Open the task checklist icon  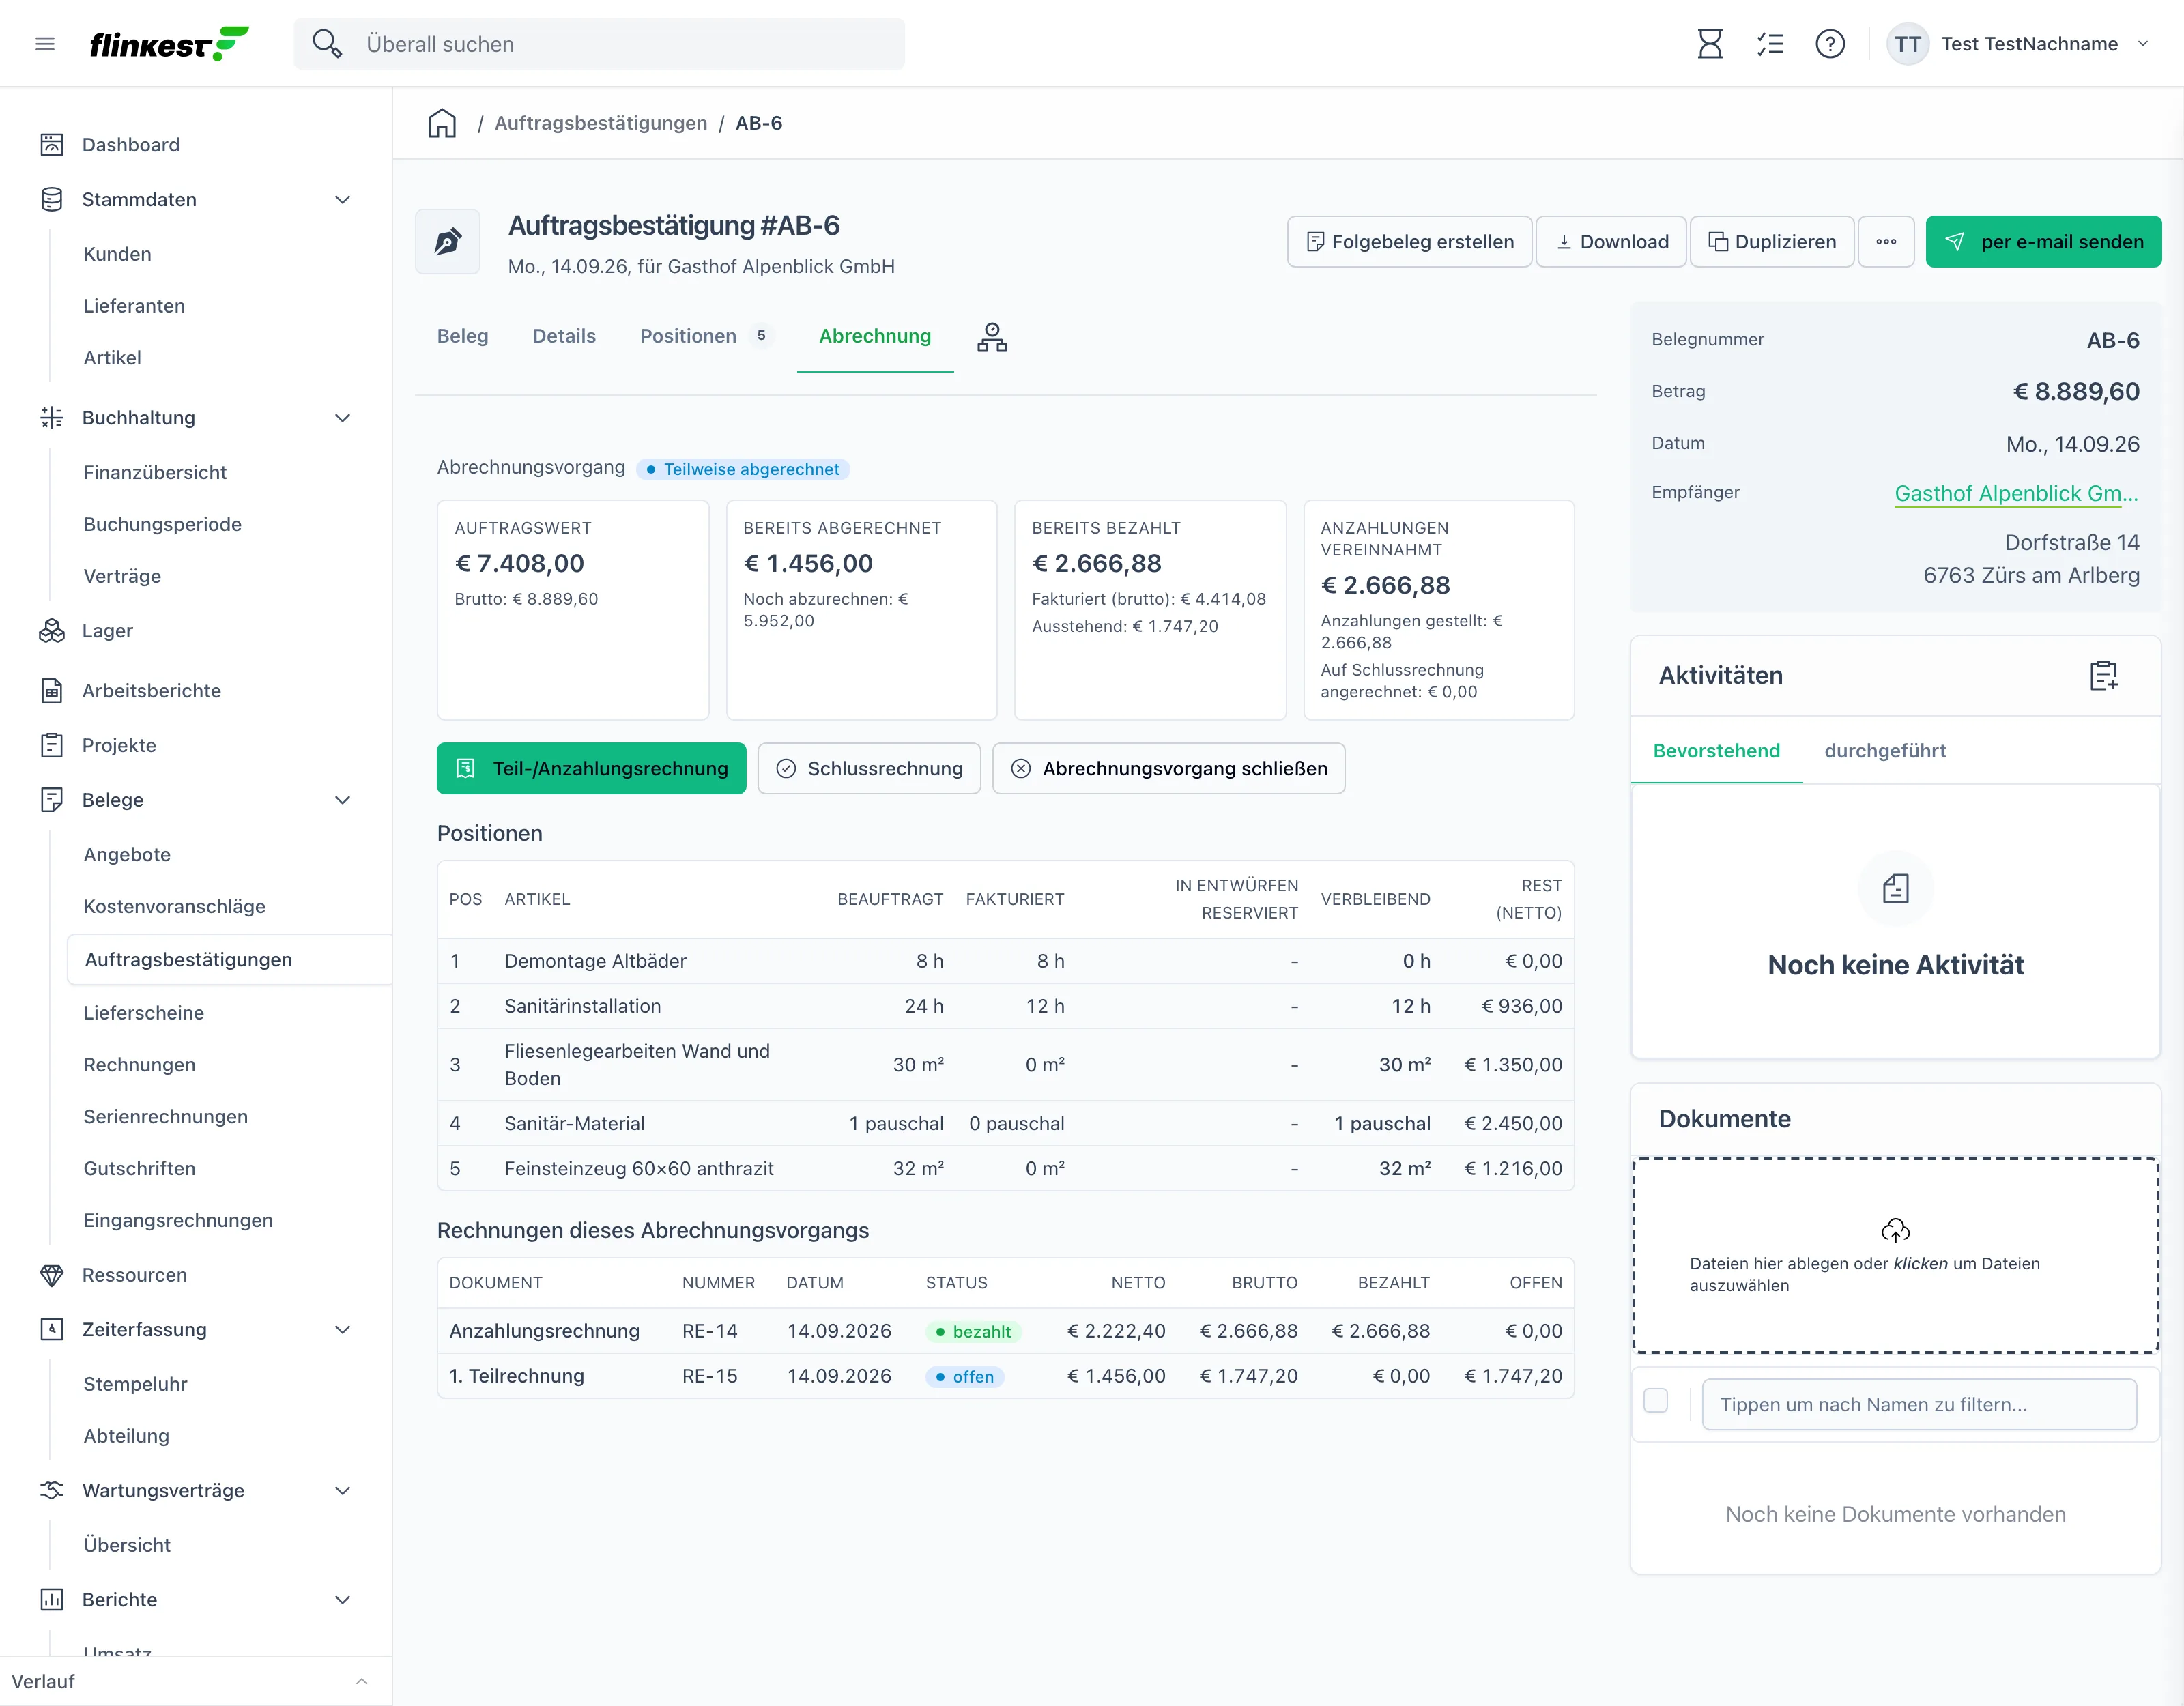(x=1770, y=44)
